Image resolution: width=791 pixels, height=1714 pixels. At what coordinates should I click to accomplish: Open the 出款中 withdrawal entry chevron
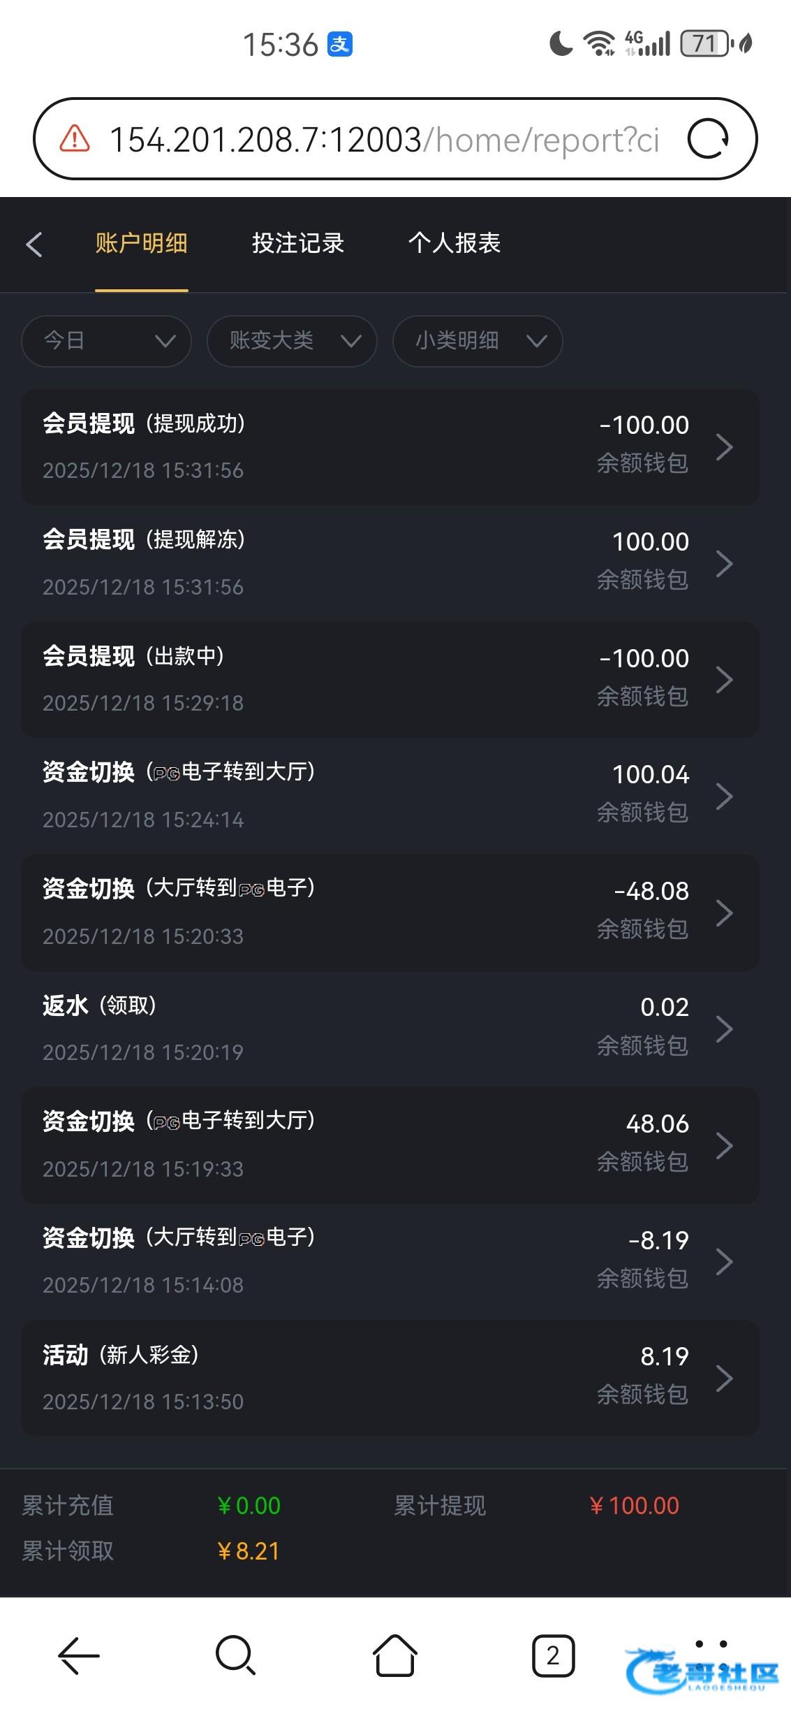click(724, 679)
